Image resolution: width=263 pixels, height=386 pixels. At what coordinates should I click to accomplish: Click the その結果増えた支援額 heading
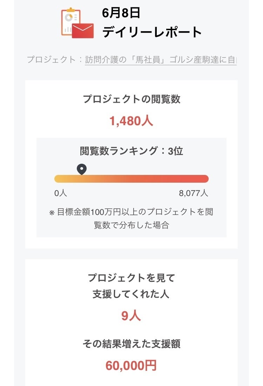(131, 344)
